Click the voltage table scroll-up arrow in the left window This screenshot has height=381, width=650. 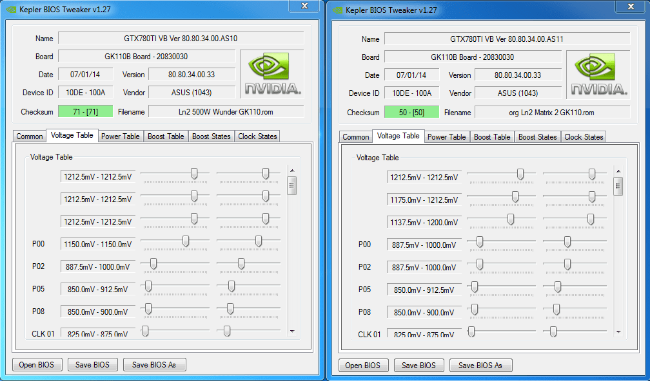coord(292,171)
